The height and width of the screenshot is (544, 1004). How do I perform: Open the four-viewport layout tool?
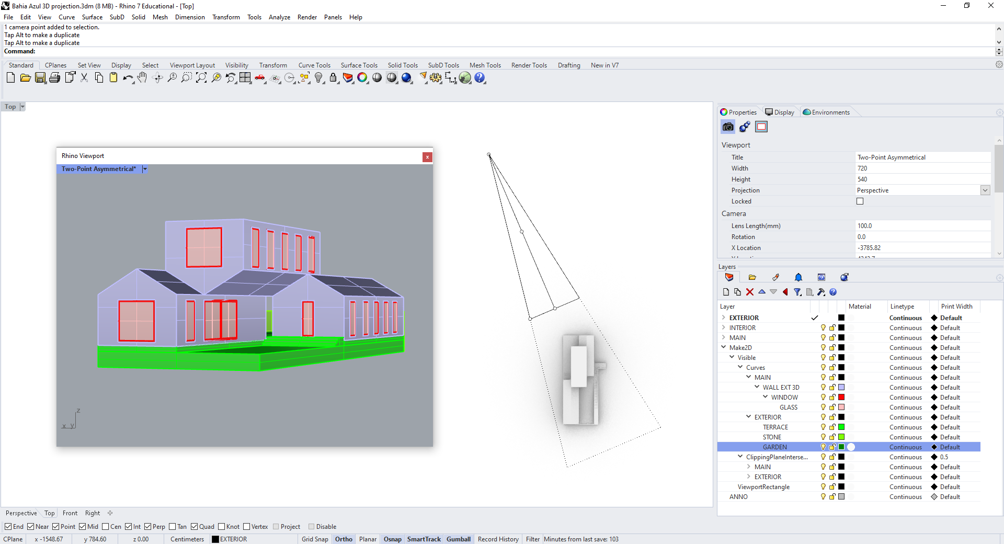click(245, 78)
